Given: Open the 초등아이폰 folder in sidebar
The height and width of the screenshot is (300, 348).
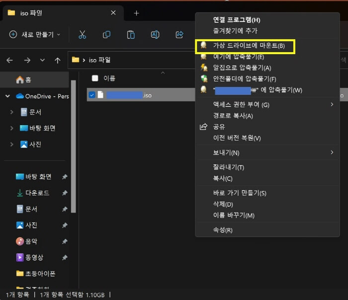Looking at the screenshot, I should (36, 274).
